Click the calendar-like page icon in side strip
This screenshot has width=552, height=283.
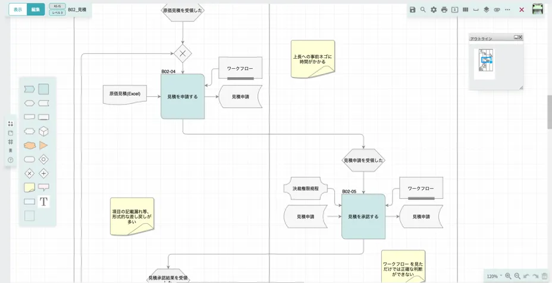11,133
